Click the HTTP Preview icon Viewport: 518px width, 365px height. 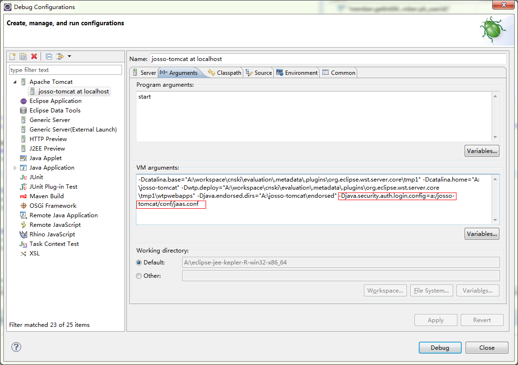(x=23, y=139)
